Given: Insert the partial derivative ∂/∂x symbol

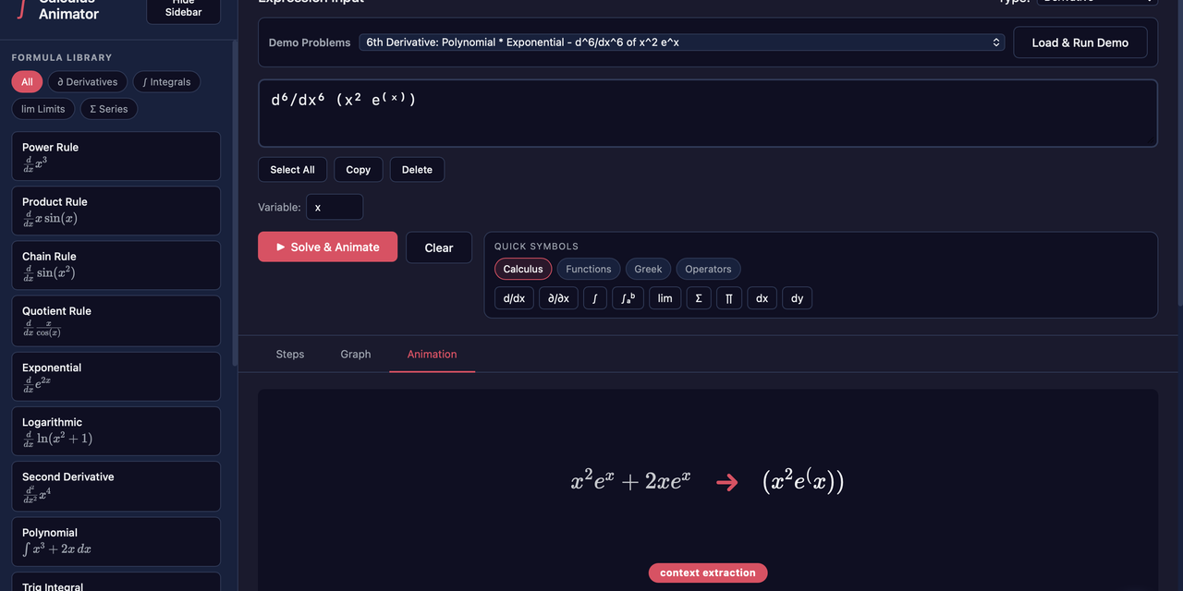Looking at the screenshot, I should (558, 298).
